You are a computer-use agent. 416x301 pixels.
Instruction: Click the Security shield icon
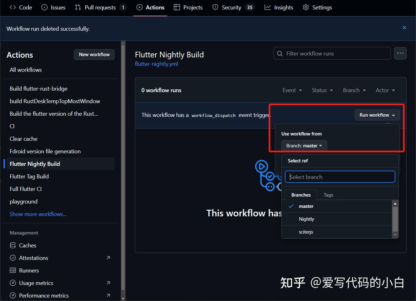pos(215,7)
